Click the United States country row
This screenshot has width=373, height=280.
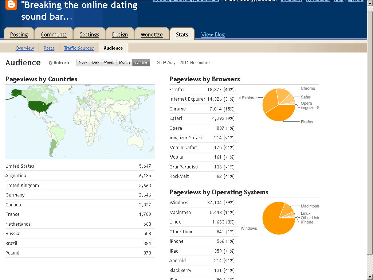pos(80,166)
